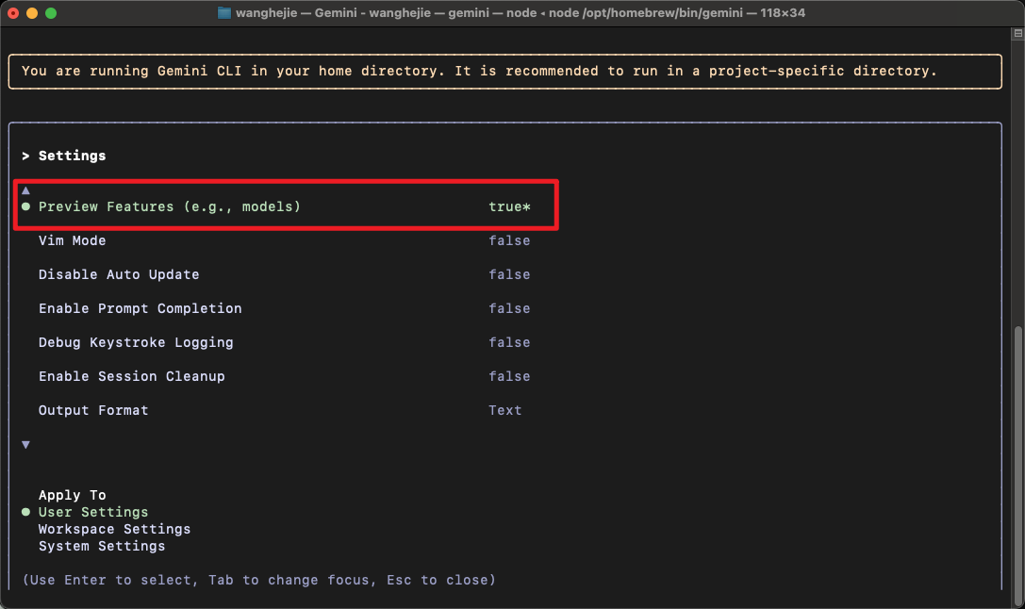Click the green full-screen window button
1025x609 pixels.
tap(51, 13)
